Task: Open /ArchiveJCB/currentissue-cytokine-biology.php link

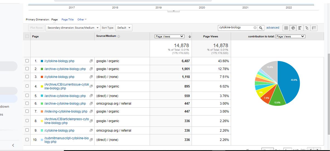Action: 67,86
